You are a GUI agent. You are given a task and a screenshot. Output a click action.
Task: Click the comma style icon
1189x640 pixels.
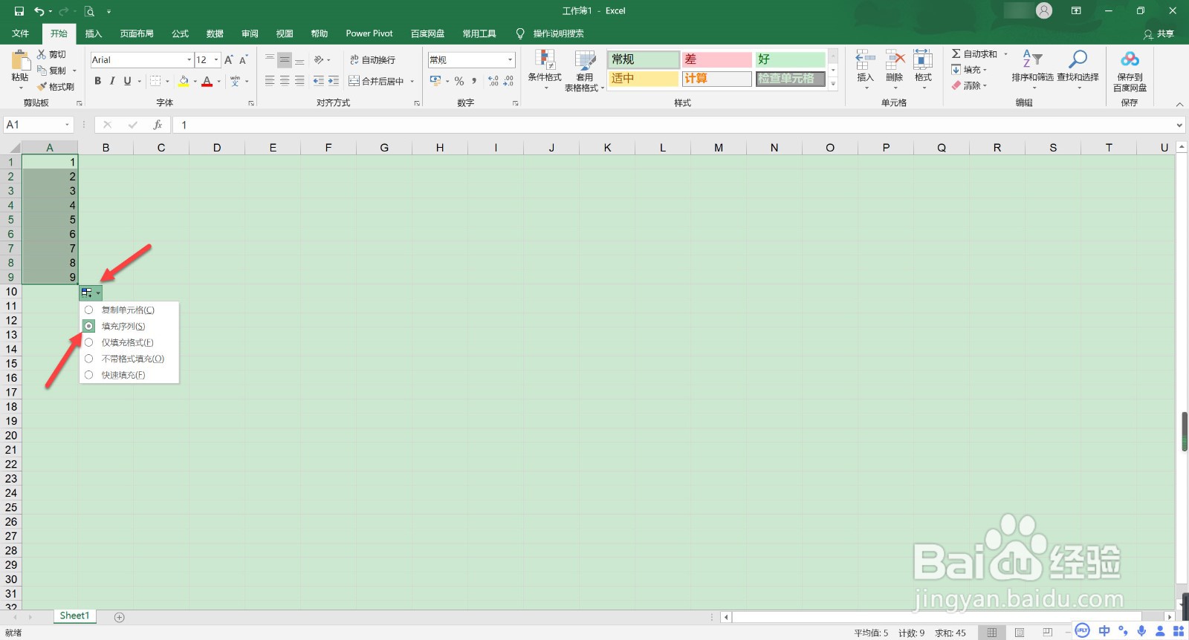coord(474,81)
